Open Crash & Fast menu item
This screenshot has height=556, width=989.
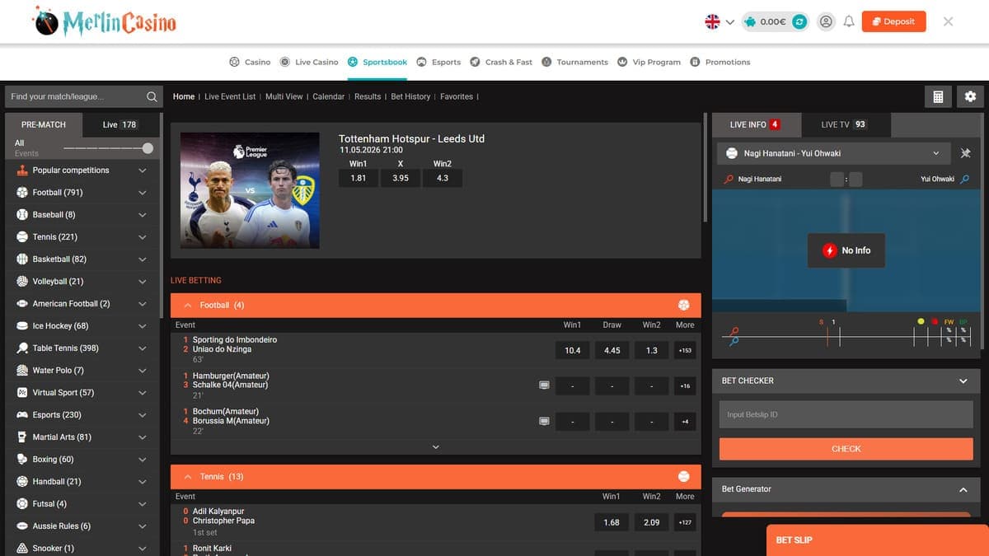501,62
